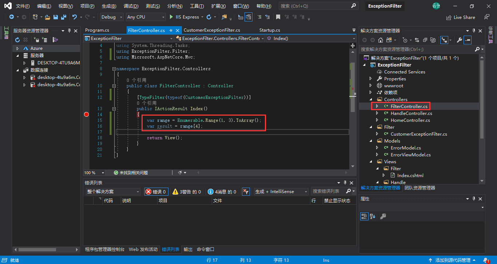Click the bookmark icon in the toolbar
The height and width of the screenshot is (264, 497).
tap(278, 17)
